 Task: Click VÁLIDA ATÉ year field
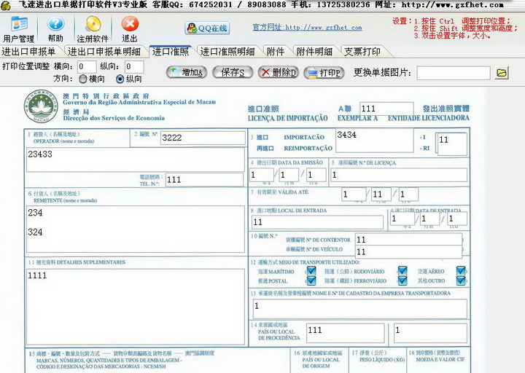click(x=354, y=194)
